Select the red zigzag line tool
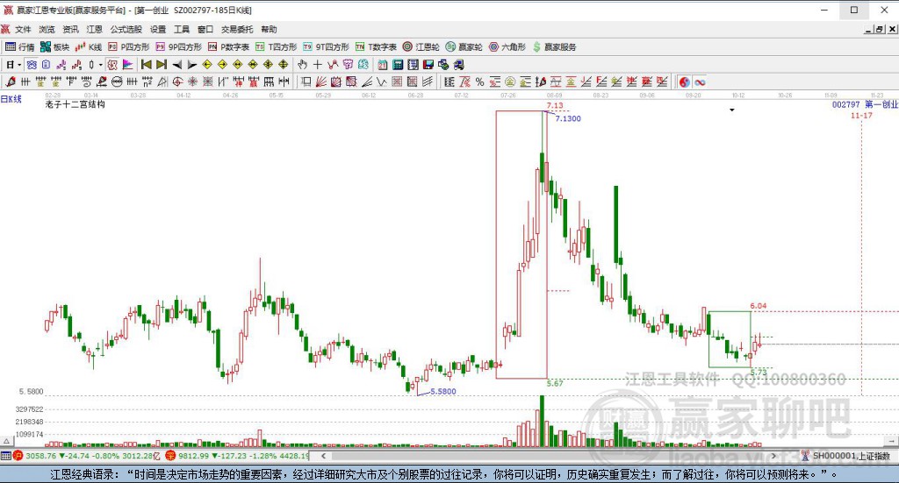 pyautogui.click(x=333, y=65)
